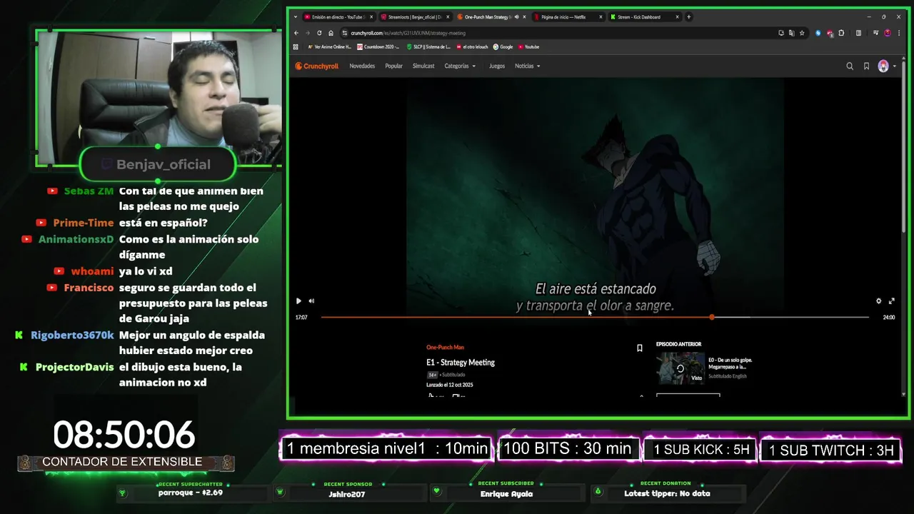Click the browser address bar URL
Screen dimensions: 914x514
click(408, 33)
